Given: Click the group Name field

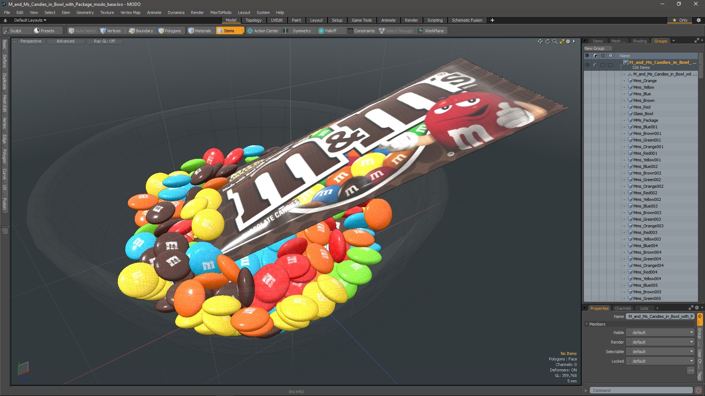Looking at the screenshot, I should [660, 316].
